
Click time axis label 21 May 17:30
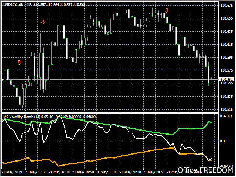36,172
